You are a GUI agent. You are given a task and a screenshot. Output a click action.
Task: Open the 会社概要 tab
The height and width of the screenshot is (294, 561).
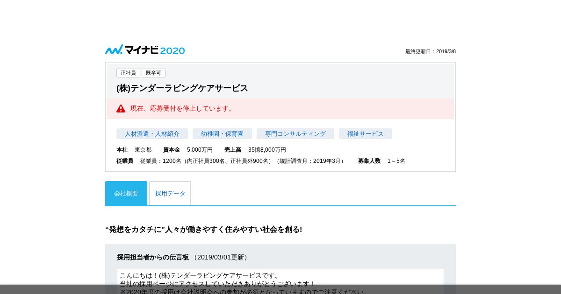click(126, 193)
